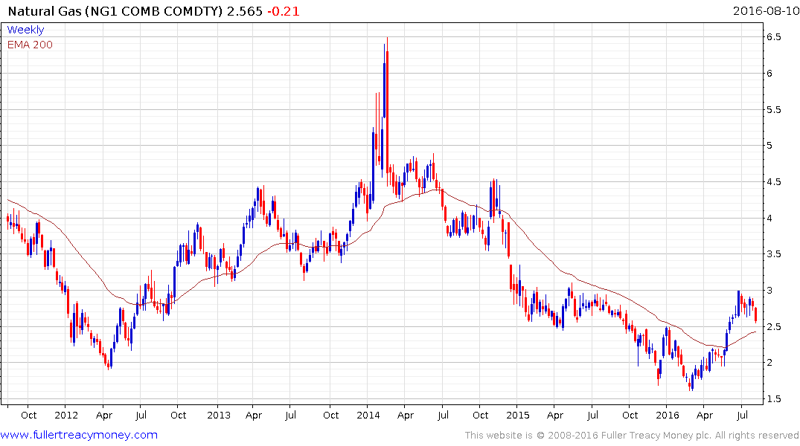Click the 2013 label on the time axis
800x446 pixels.
217,415
